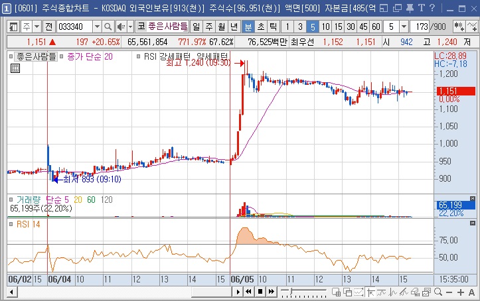Open the speaker options dropdown arrow
Image resolution: width=480 pixels, height=301 pixels.
coord(130,27)
